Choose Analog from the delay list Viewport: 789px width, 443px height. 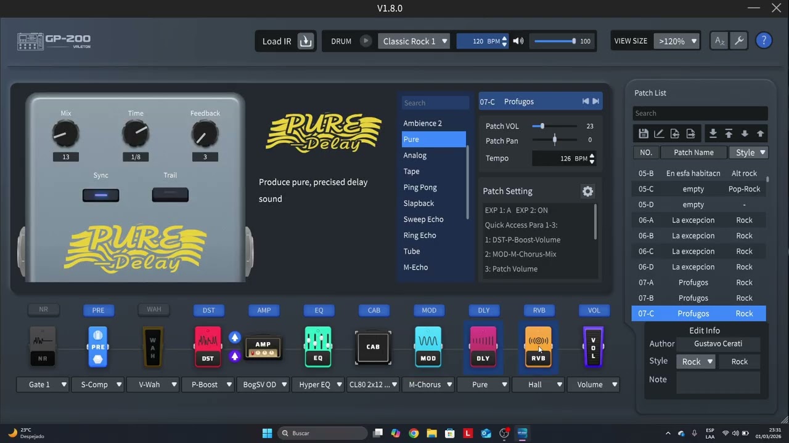tap(433, 155)
